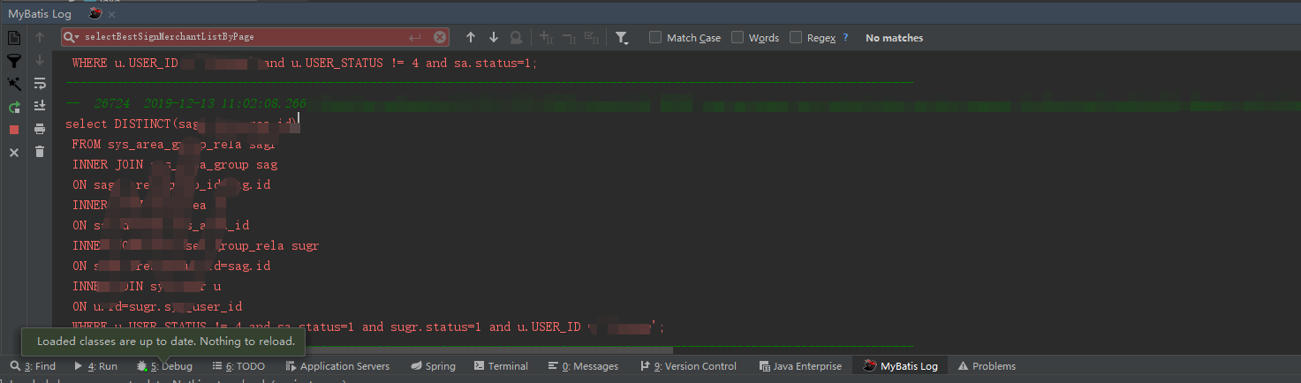Open the search history magnifier dropdown
Screen dimensions: 1301x383
(x=72, y=37)
